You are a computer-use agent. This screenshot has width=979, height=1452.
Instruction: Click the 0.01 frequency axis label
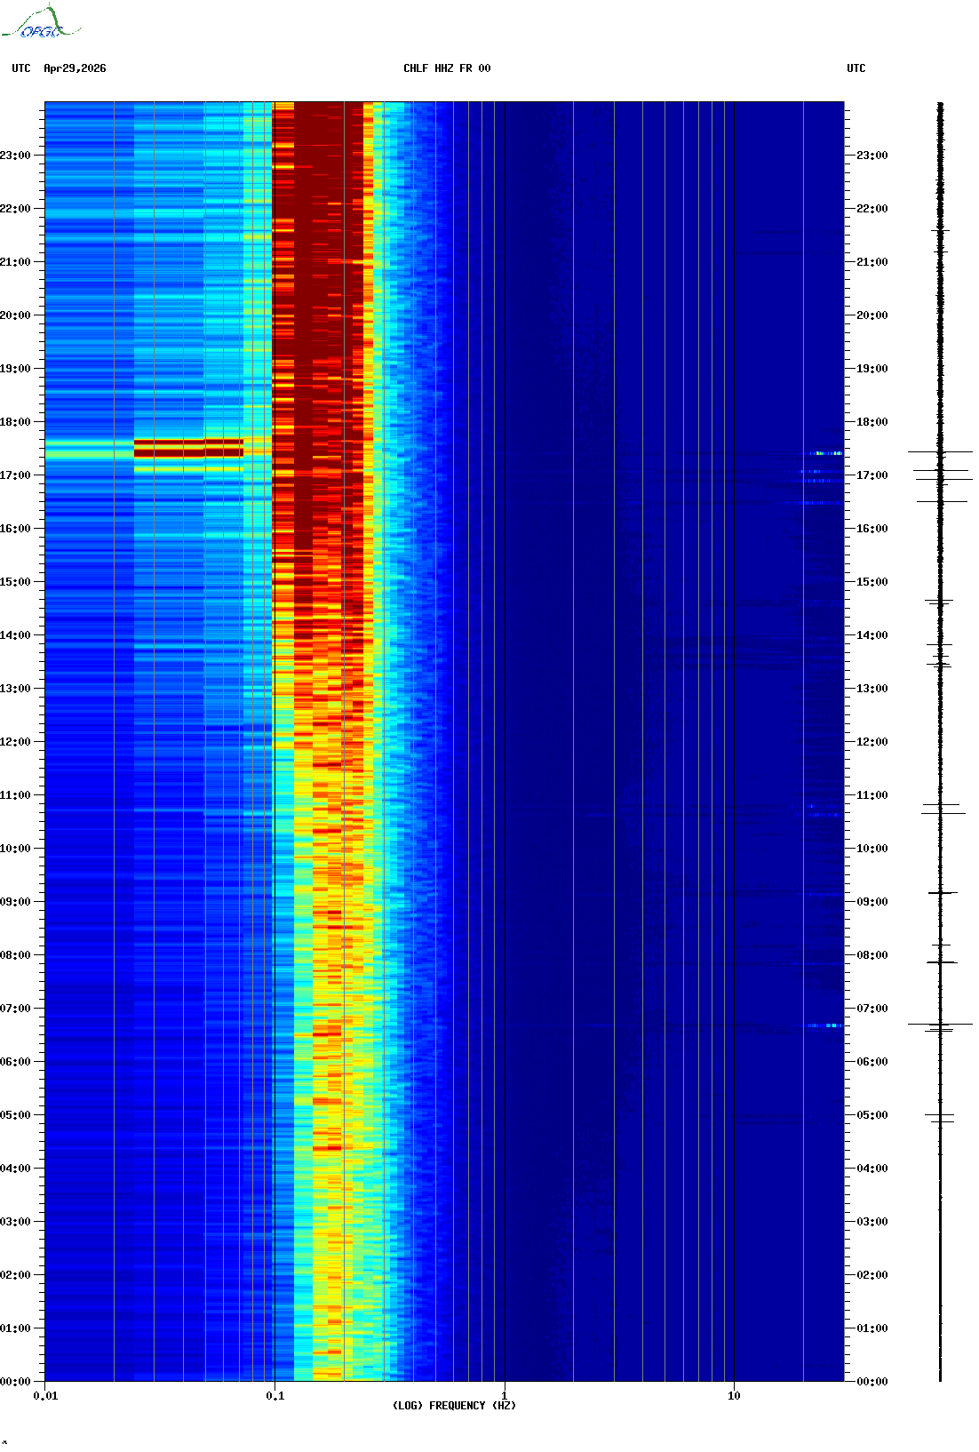click(45, 1396)
